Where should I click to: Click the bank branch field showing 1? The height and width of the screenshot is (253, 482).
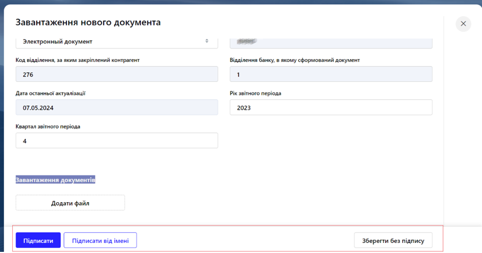(x=331, y=74)
